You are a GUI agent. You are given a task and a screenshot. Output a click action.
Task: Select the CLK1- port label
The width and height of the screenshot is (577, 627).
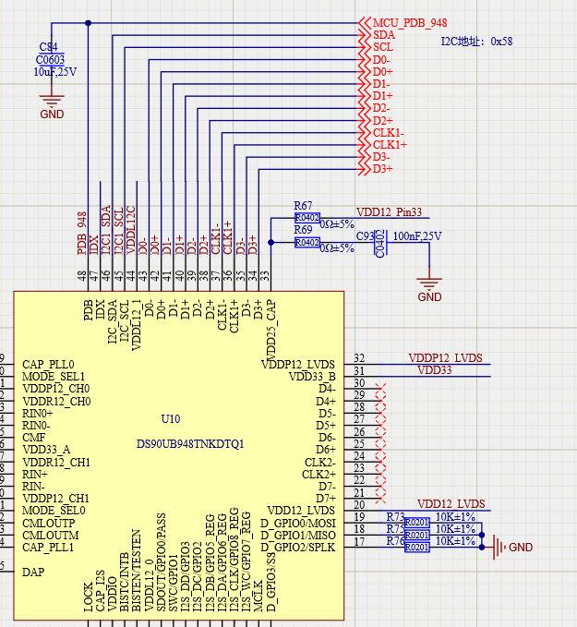coord(389,133)
